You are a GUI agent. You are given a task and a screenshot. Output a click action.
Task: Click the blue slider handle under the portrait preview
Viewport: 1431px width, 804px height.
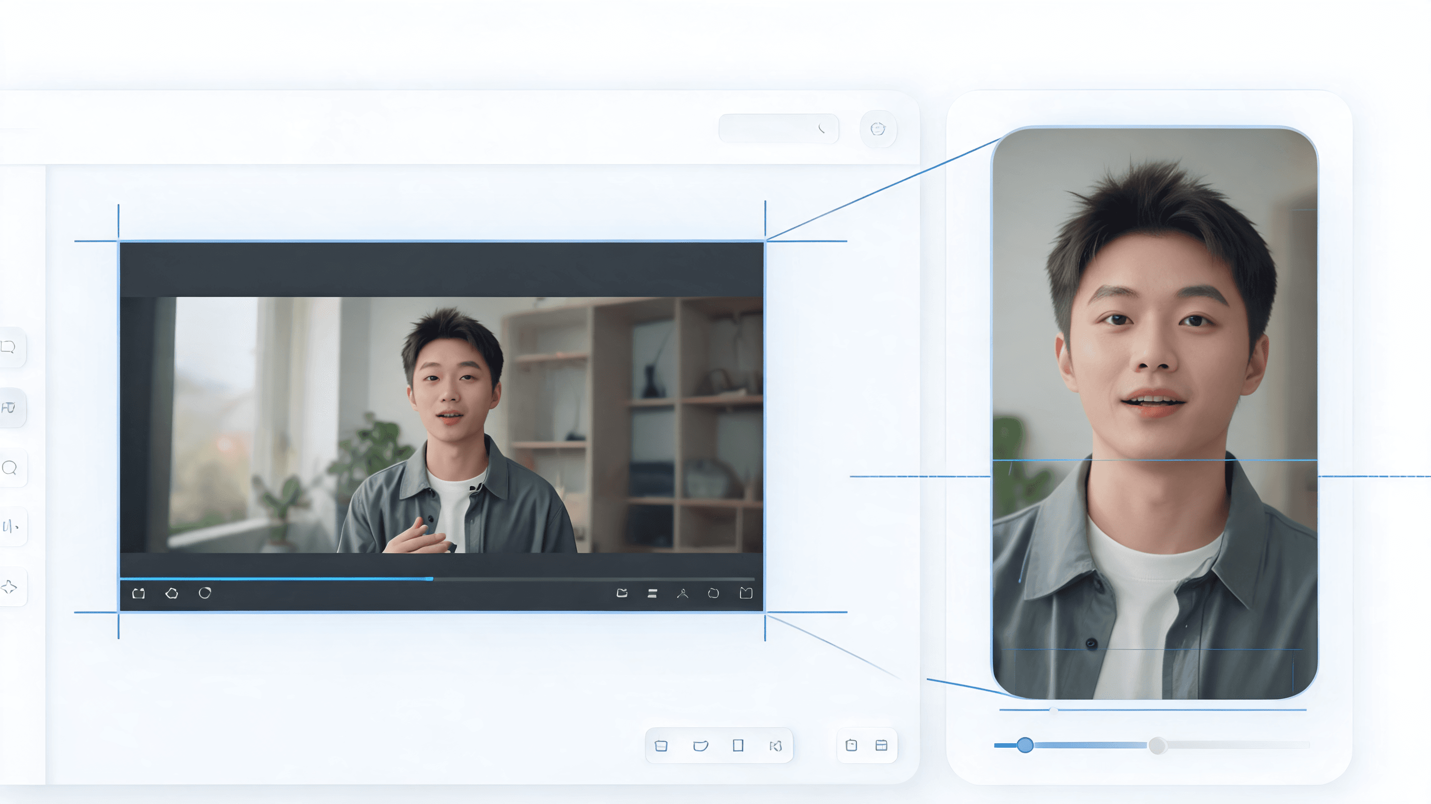pos(1026,745)
